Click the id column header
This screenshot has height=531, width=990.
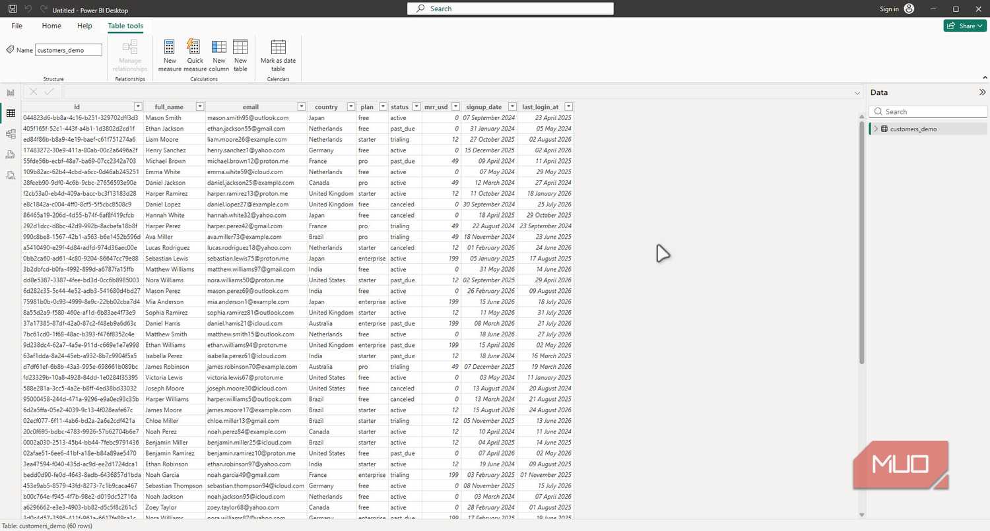[x=77, y=106]
